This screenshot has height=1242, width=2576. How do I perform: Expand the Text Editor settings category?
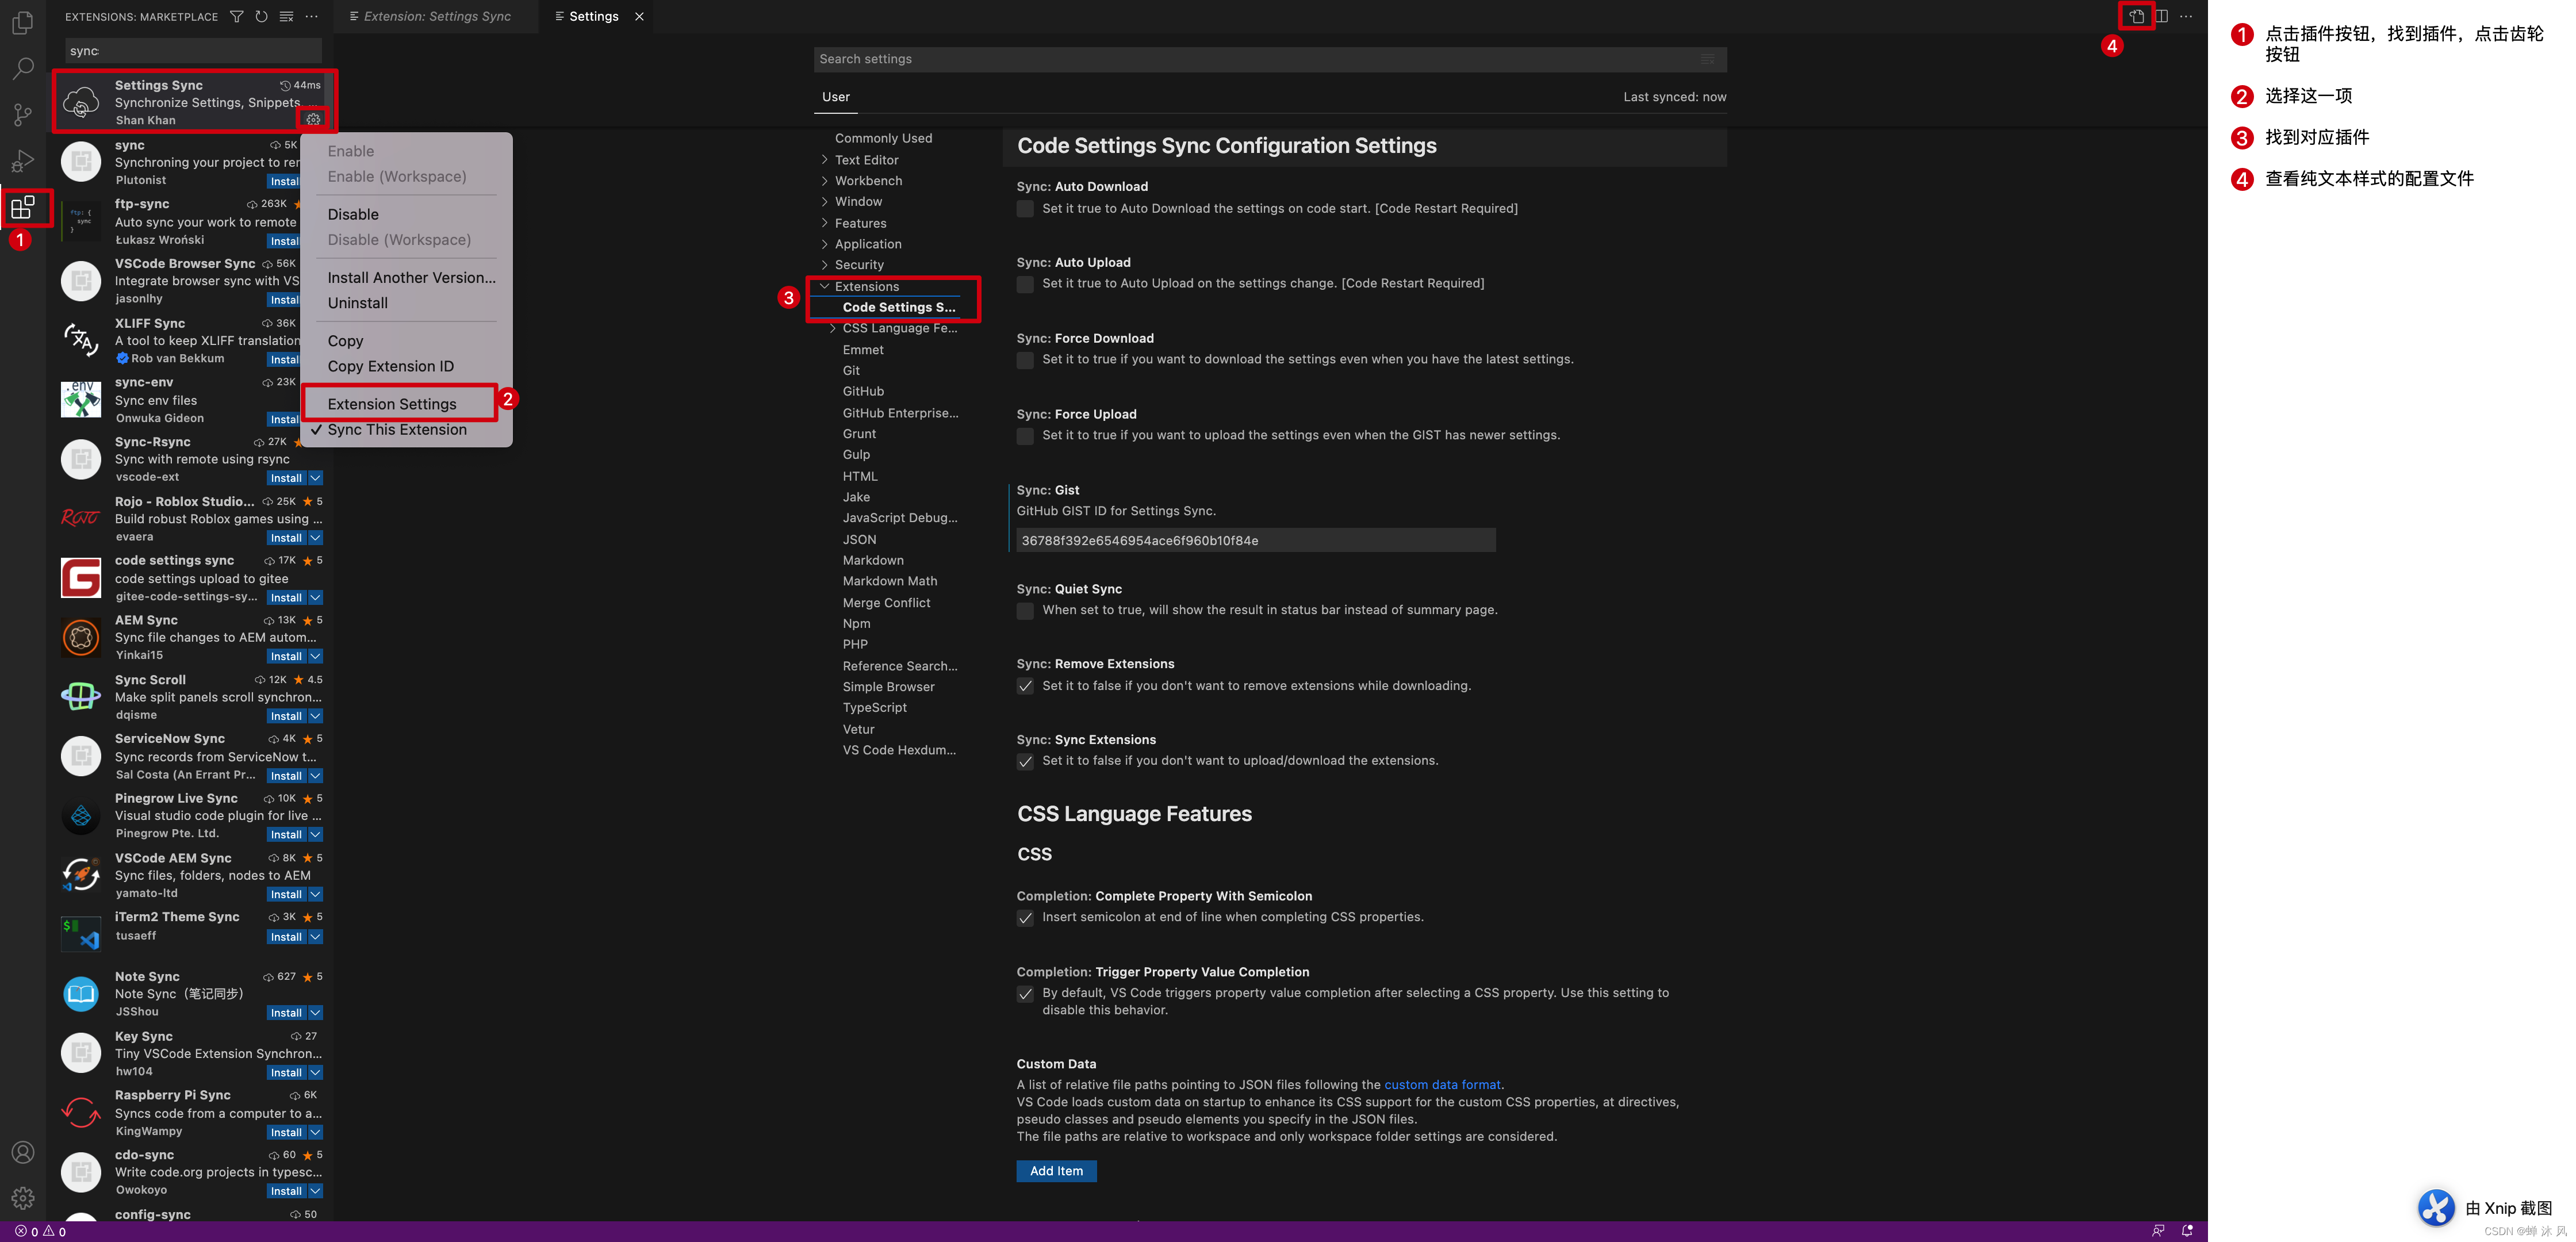click(866, 160)
